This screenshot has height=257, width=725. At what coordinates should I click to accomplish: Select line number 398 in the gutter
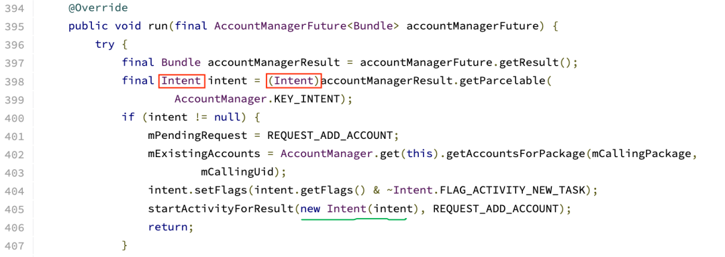pyautogui.click(x=14, y=81)
